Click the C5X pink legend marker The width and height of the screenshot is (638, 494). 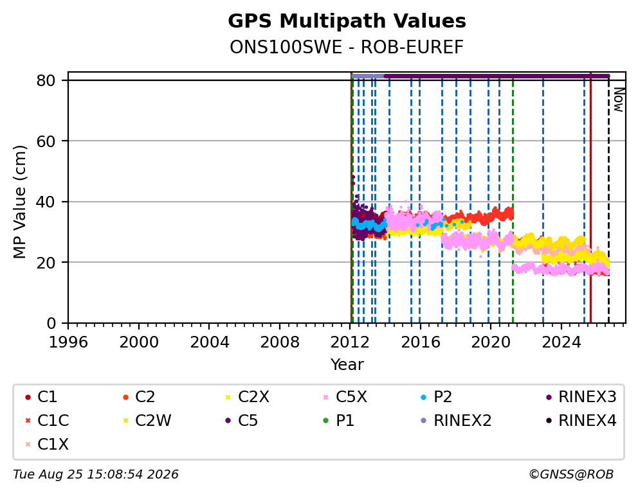[x=325, y=397]
